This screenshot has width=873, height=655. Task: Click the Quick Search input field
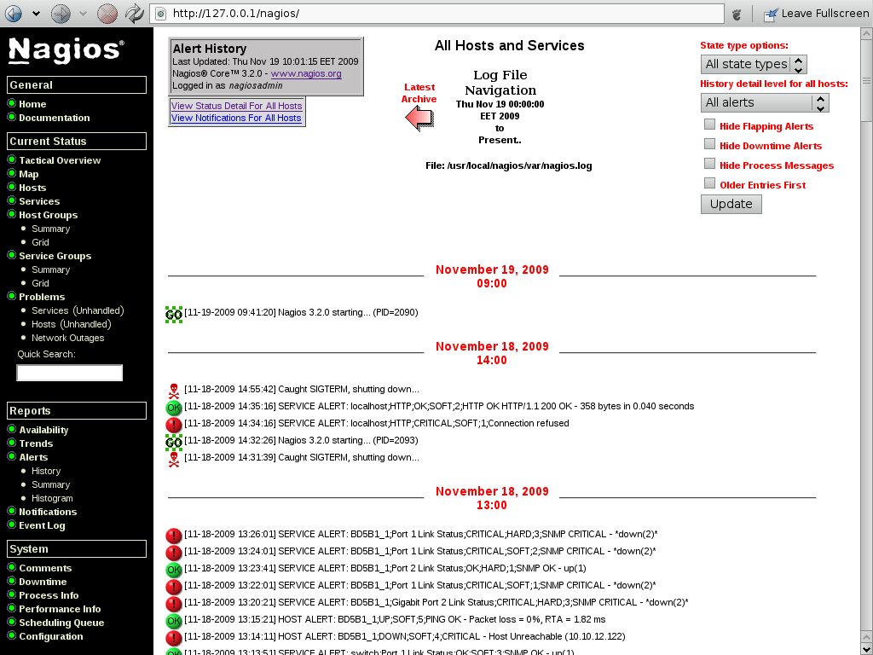pos(70,373)
